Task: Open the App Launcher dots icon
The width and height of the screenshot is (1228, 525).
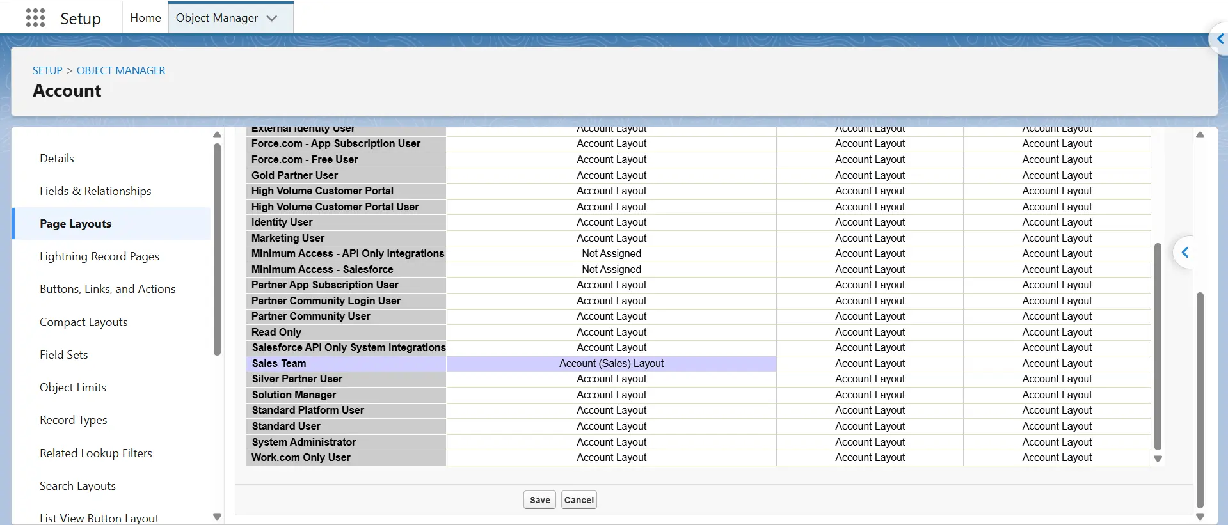Action: click(x=35, y=18)
